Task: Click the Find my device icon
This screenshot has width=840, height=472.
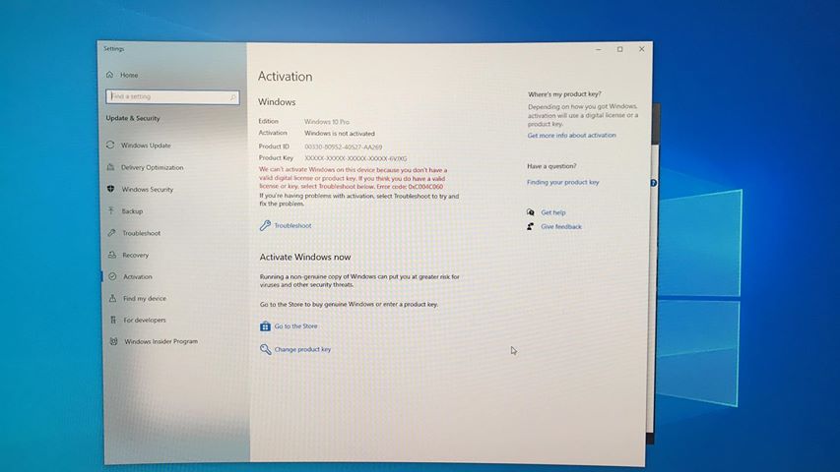Action: click(112, 298)
